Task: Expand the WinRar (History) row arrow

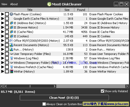Action: 3,72
